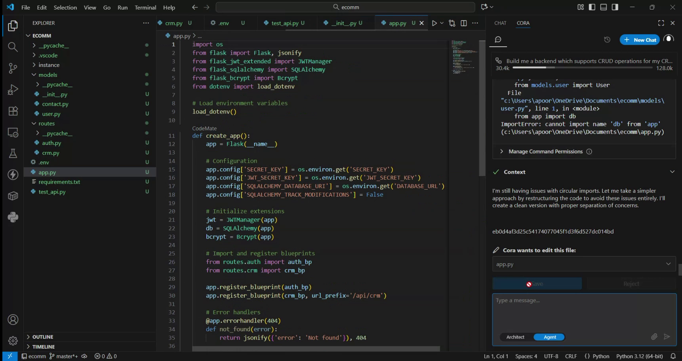This screenshot has height=361, width=682.
Task: Open the Terminal menu
Action: (145, 7)
